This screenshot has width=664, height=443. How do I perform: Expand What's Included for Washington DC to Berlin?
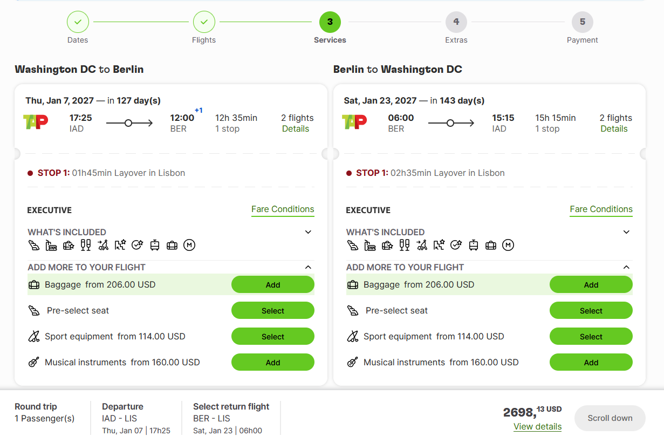(308, 232)
